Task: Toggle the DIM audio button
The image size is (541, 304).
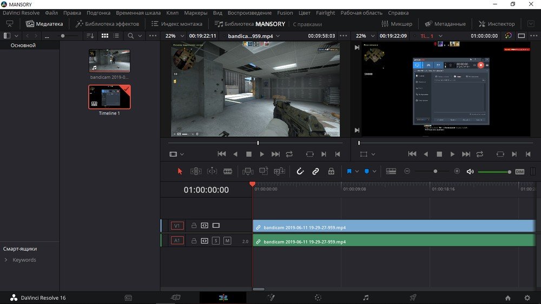Action: click(519, 172)
